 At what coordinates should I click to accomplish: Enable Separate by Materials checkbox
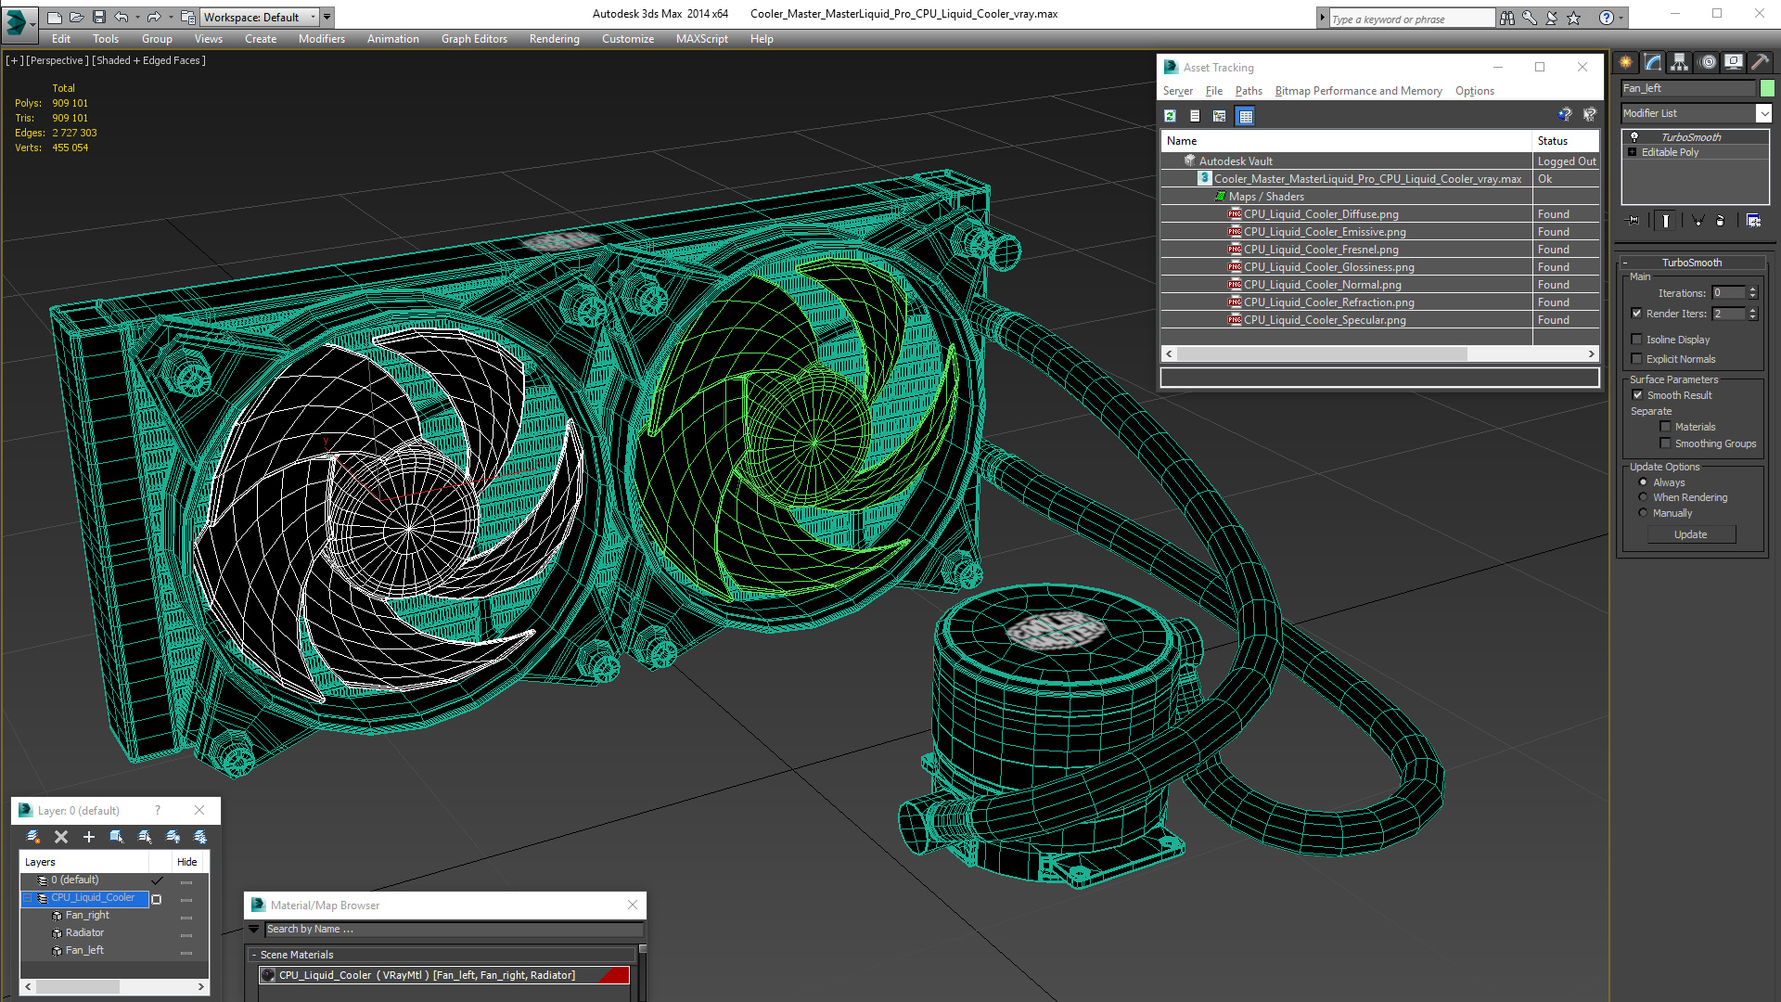click(x=1666, y=427)
